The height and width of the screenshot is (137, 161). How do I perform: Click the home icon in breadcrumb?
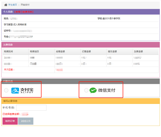(6, 5)
